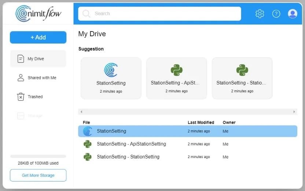
Task: Click Python icon in StationSetting - StationSetting row
Action: 88,157
